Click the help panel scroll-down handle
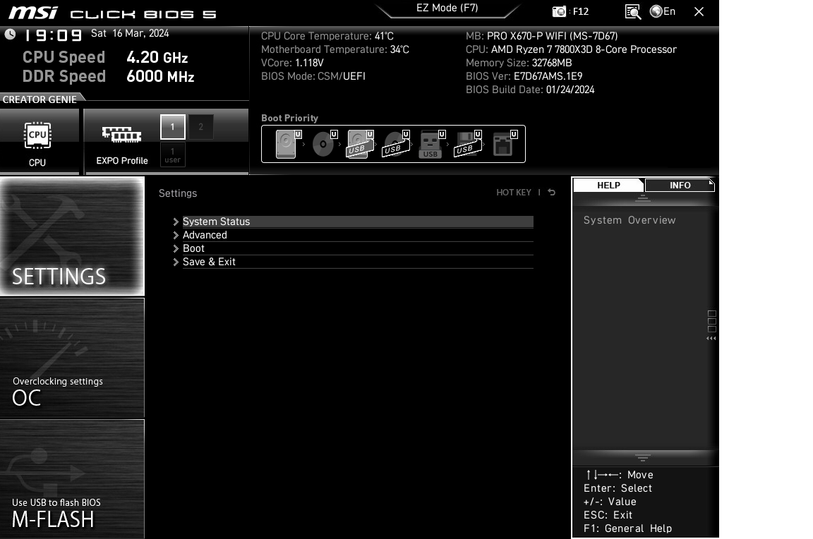 [642, 457]
